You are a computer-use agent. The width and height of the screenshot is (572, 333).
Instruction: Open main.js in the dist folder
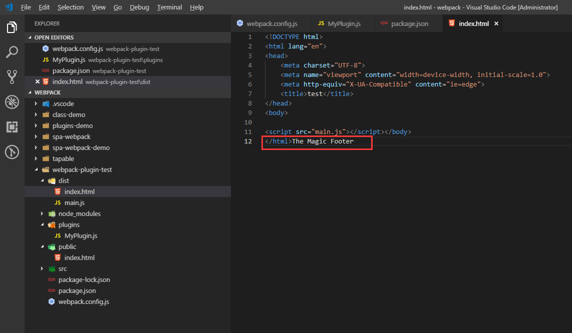coord(74,202)
